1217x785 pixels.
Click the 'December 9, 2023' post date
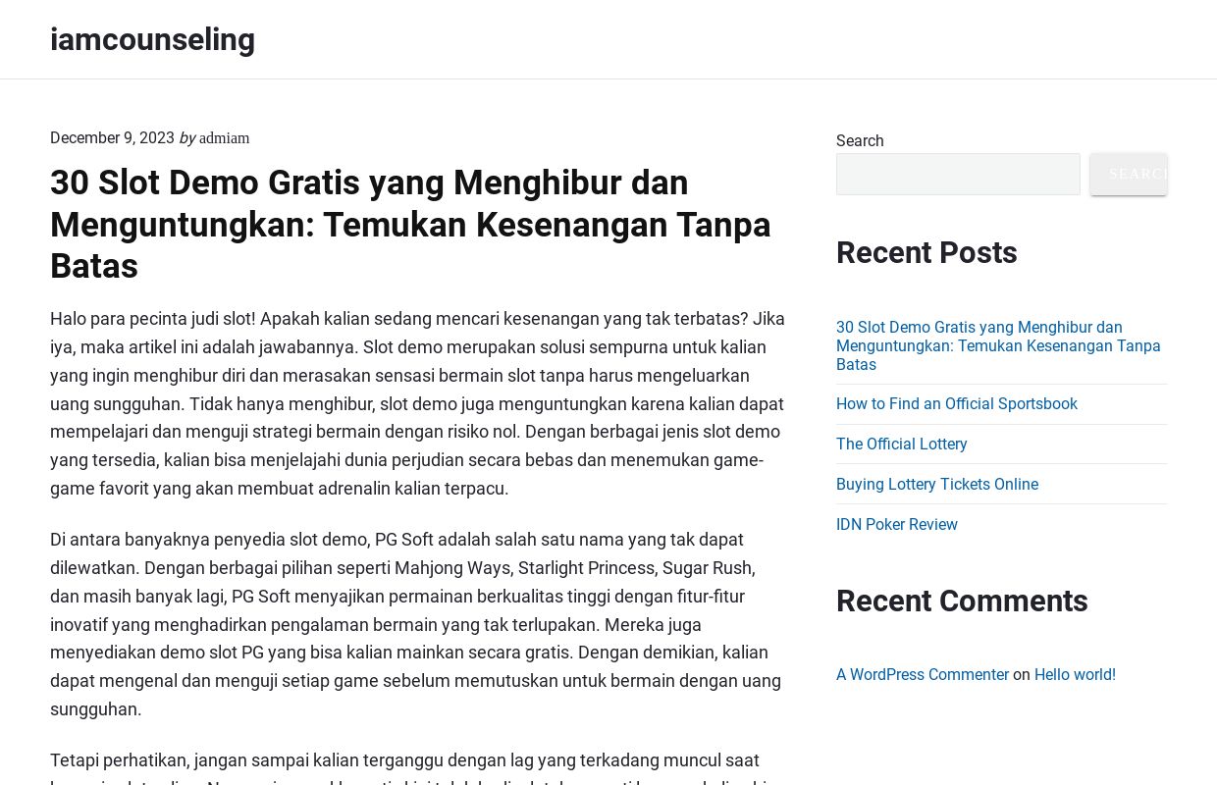(112, 138)
